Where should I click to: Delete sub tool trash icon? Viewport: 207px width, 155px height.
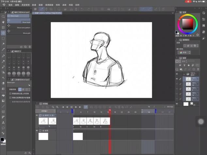coord(30,47)
